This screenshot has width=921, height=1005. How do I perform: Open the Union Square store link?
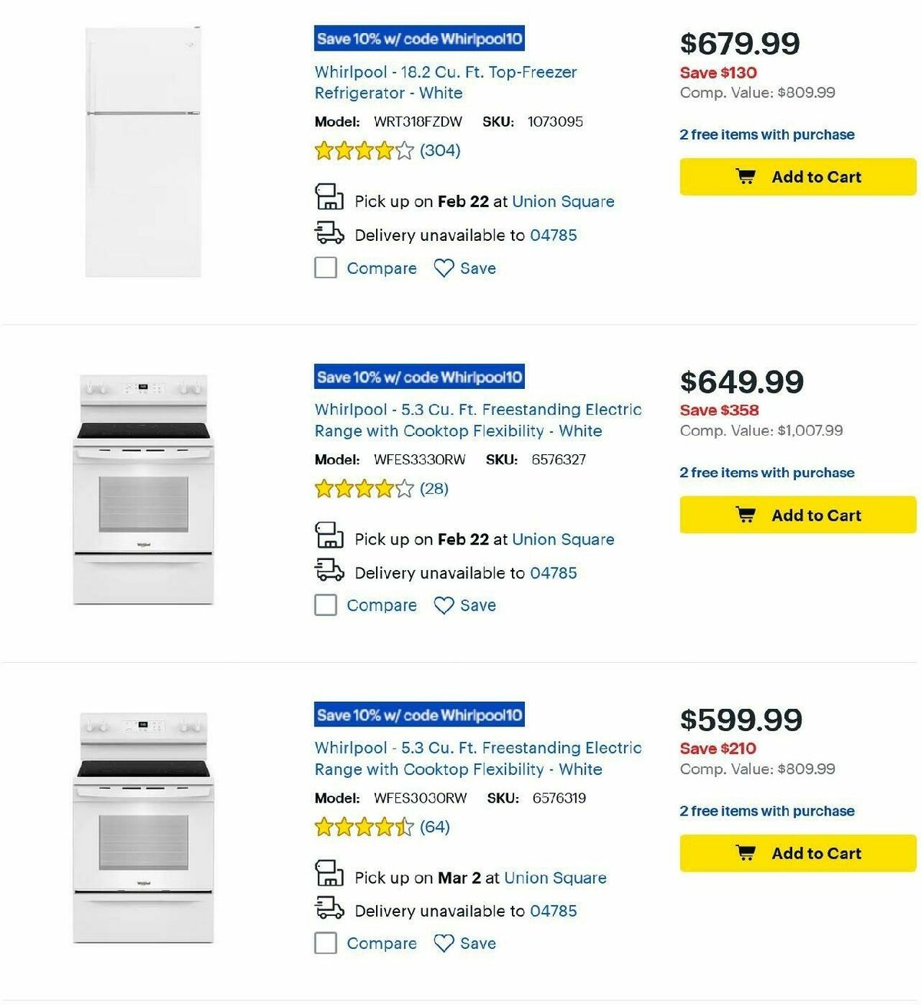pos(564,201)
